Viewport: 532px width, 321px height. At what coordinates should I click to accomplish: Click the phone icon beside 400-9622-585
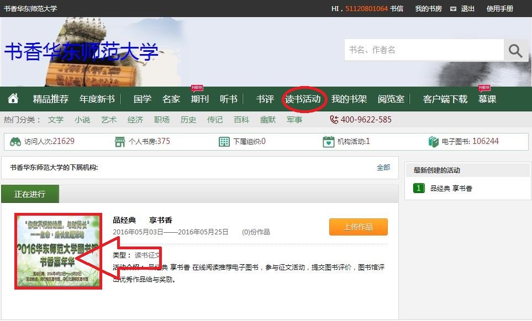334,120
